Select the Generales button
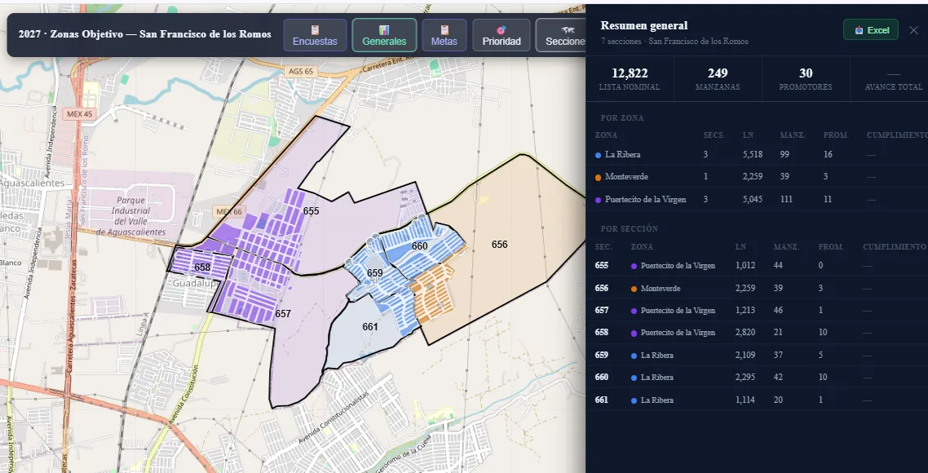The image size is (928, 473). tap(384, 35)
